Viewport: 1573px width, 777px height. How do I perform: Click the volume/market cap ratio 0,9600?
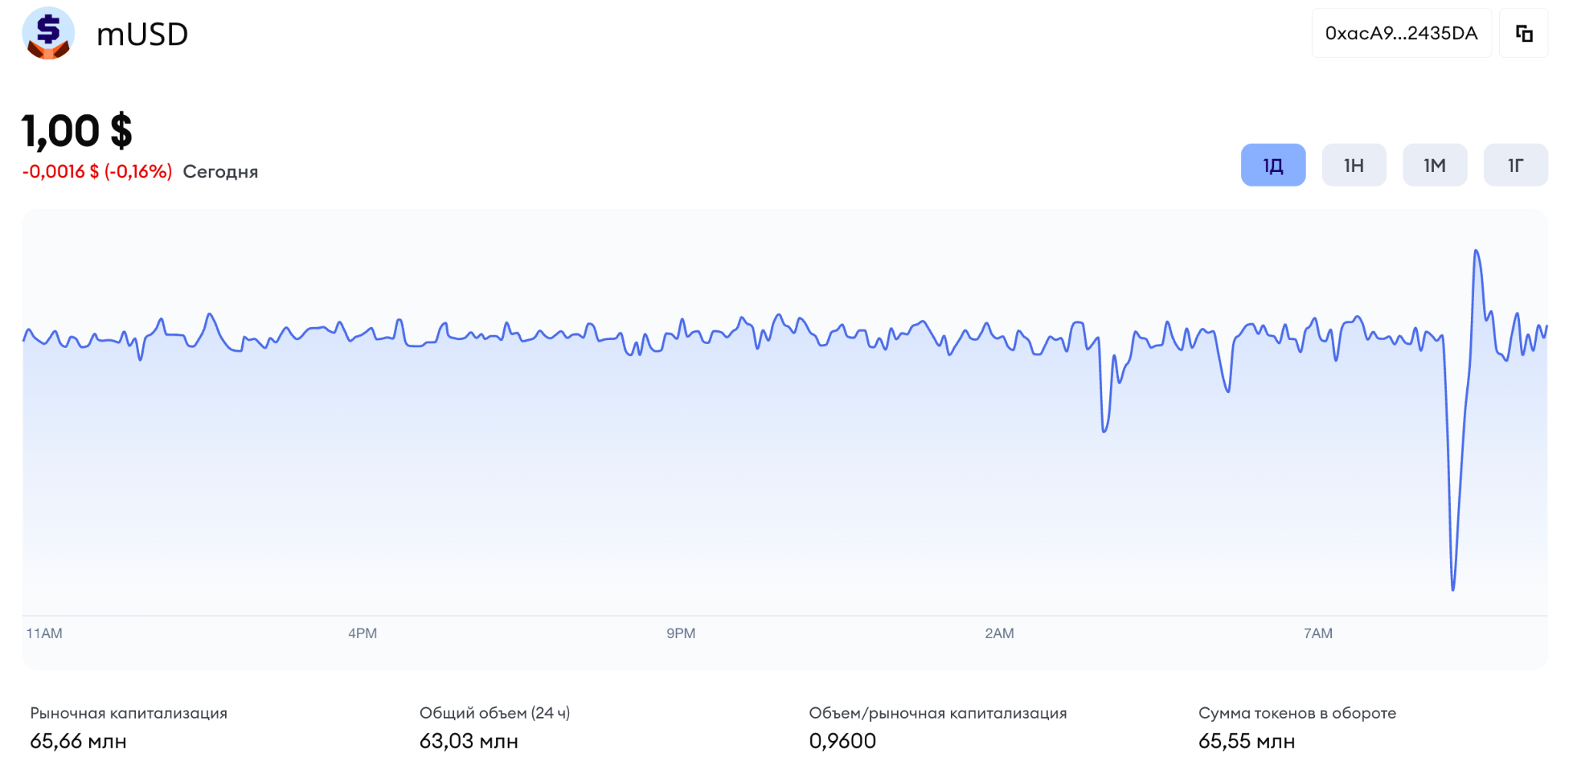point(843,741)
